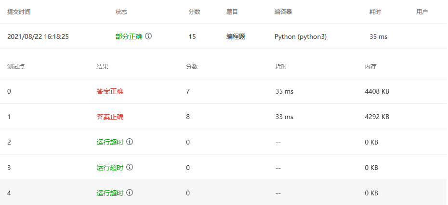
Task: Click the 4408 KB memory value
Action: coord(377,91)
